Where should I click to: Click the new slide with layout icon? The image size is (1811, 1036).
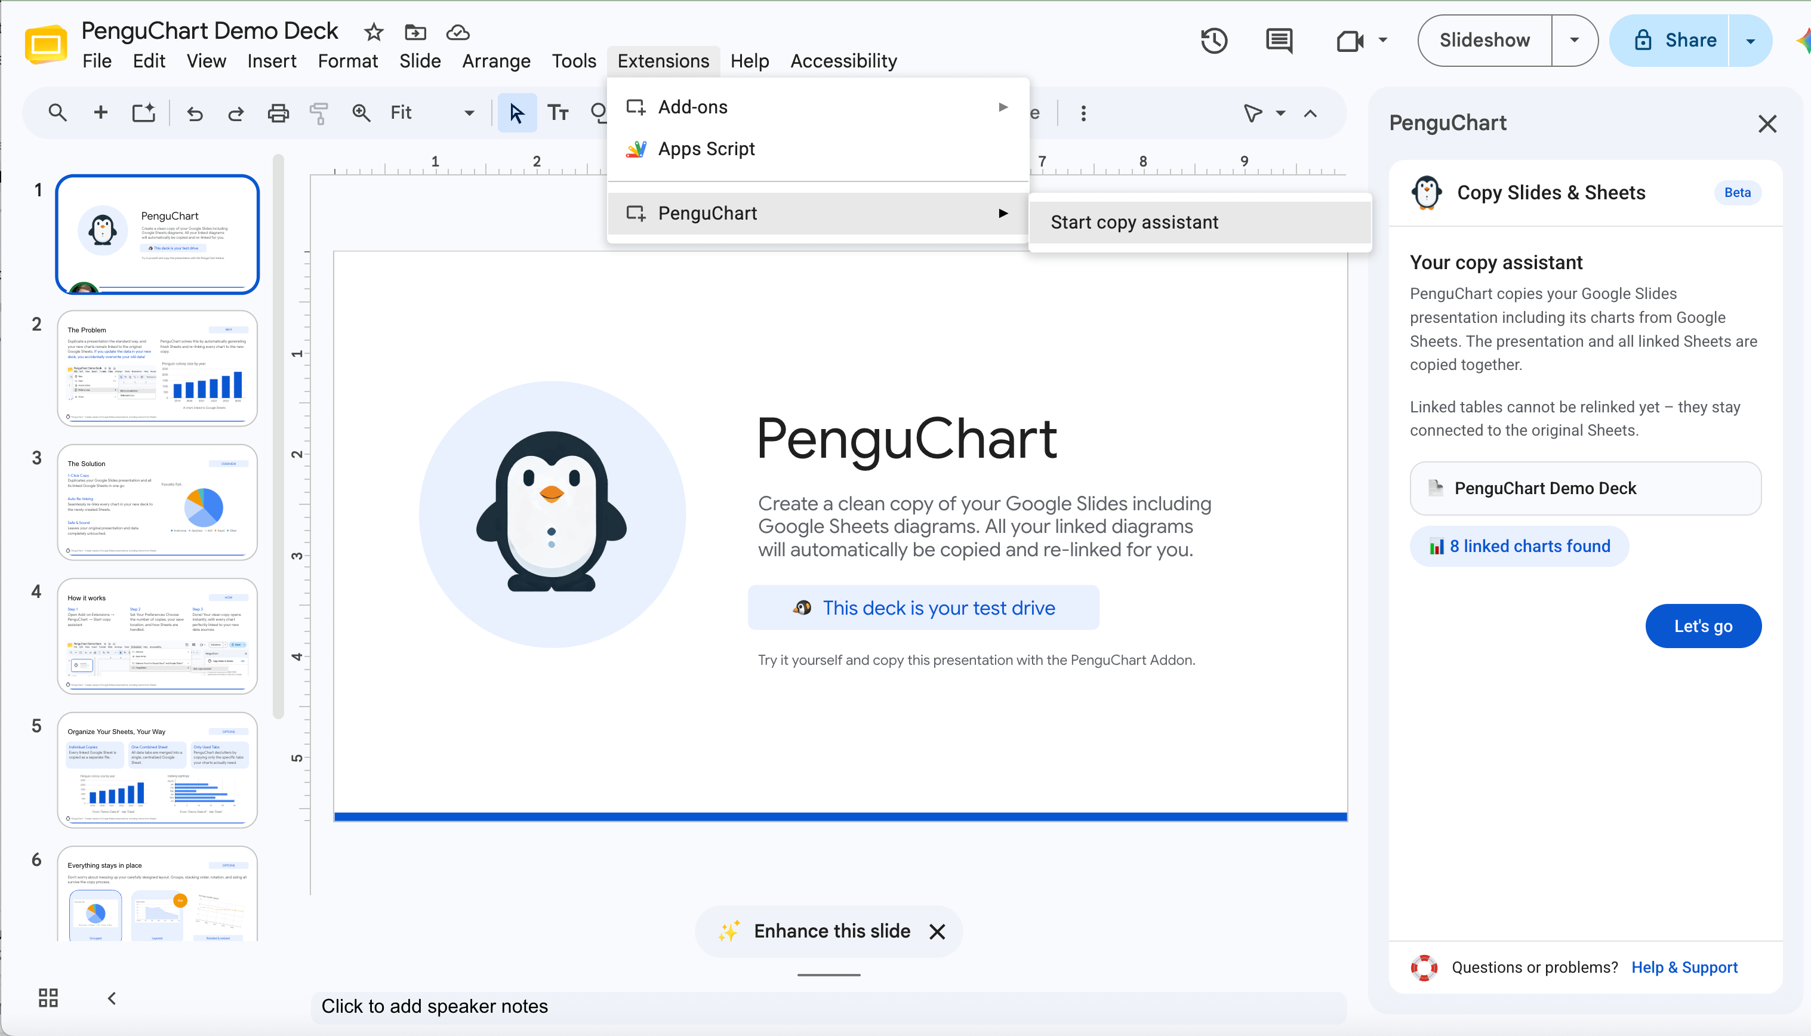click(x=143, y=112)
